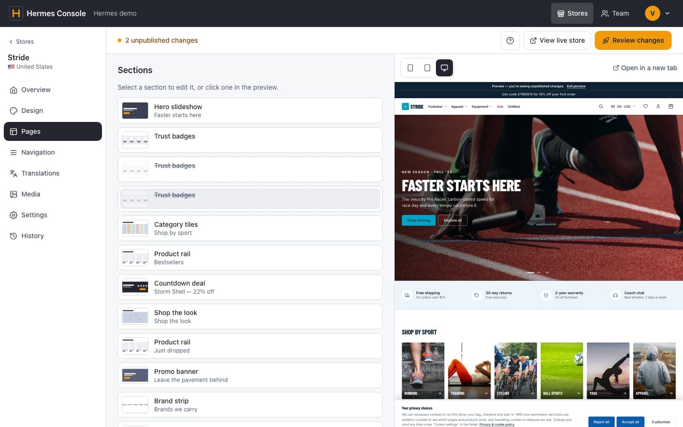Select the Hero slideshow section
This screenshot has width=683, height=427.
click(x=250, y=111)
